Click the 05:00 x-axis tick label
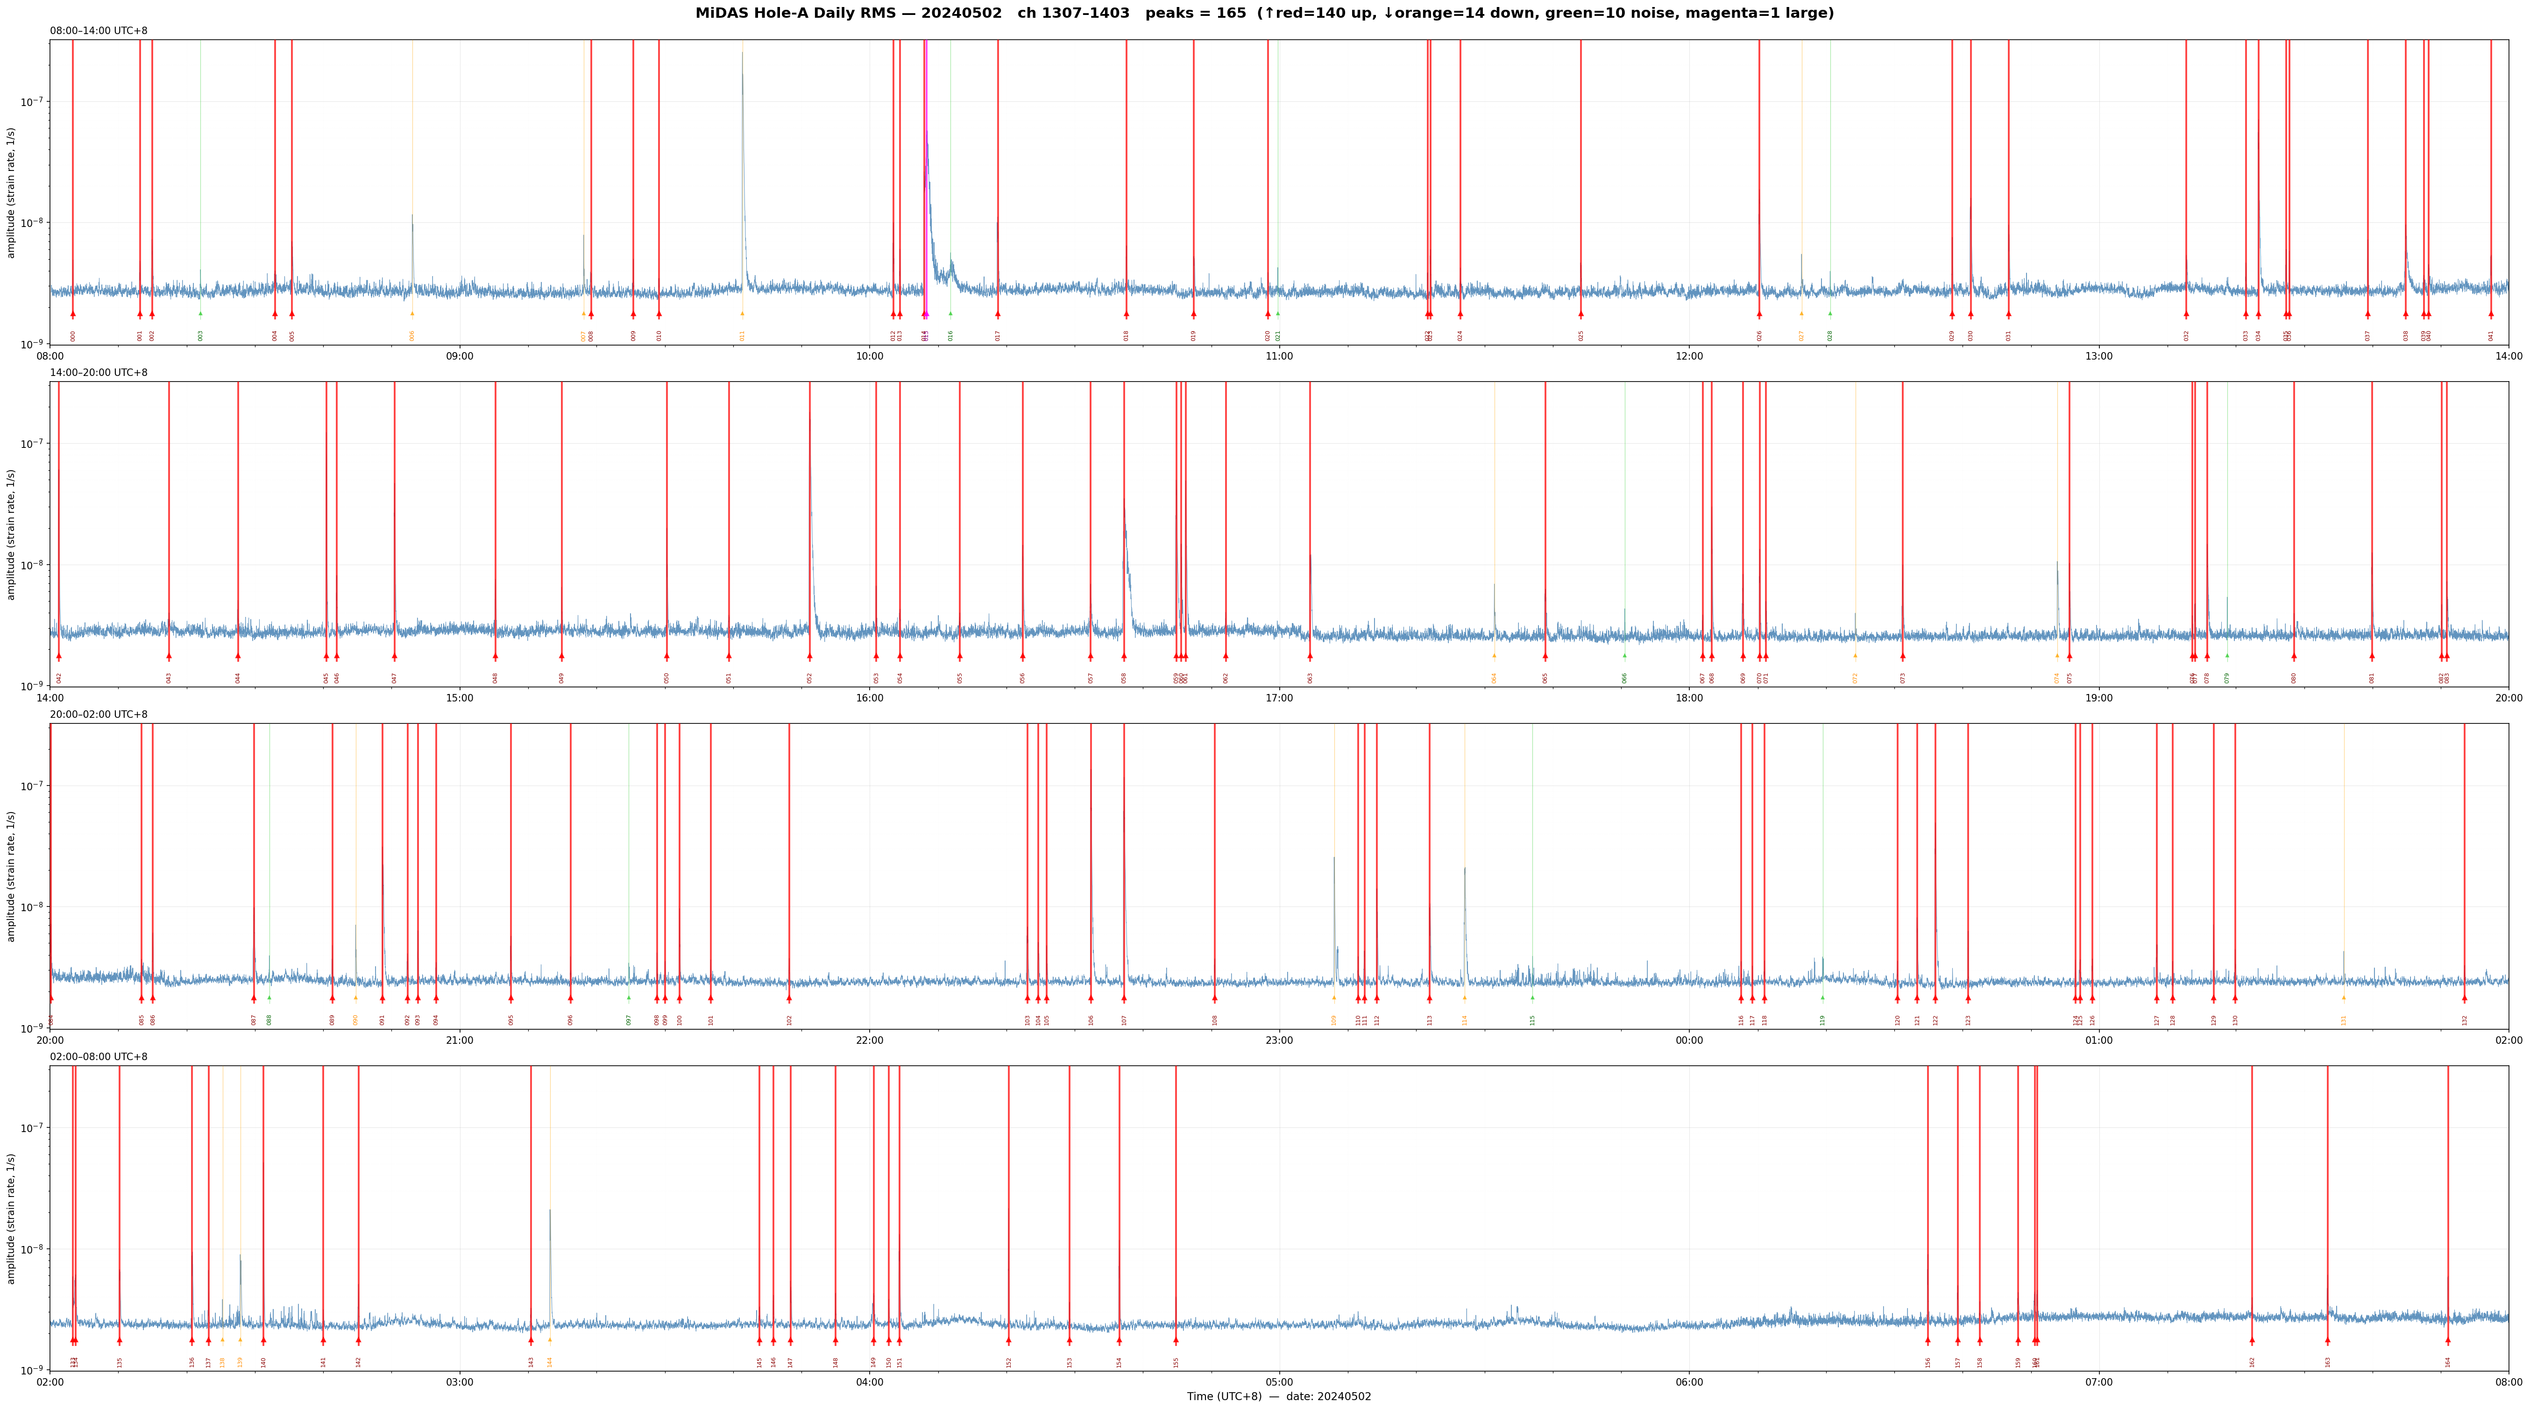This screenshot has width=2530, height=1409. [1279, 1382]
